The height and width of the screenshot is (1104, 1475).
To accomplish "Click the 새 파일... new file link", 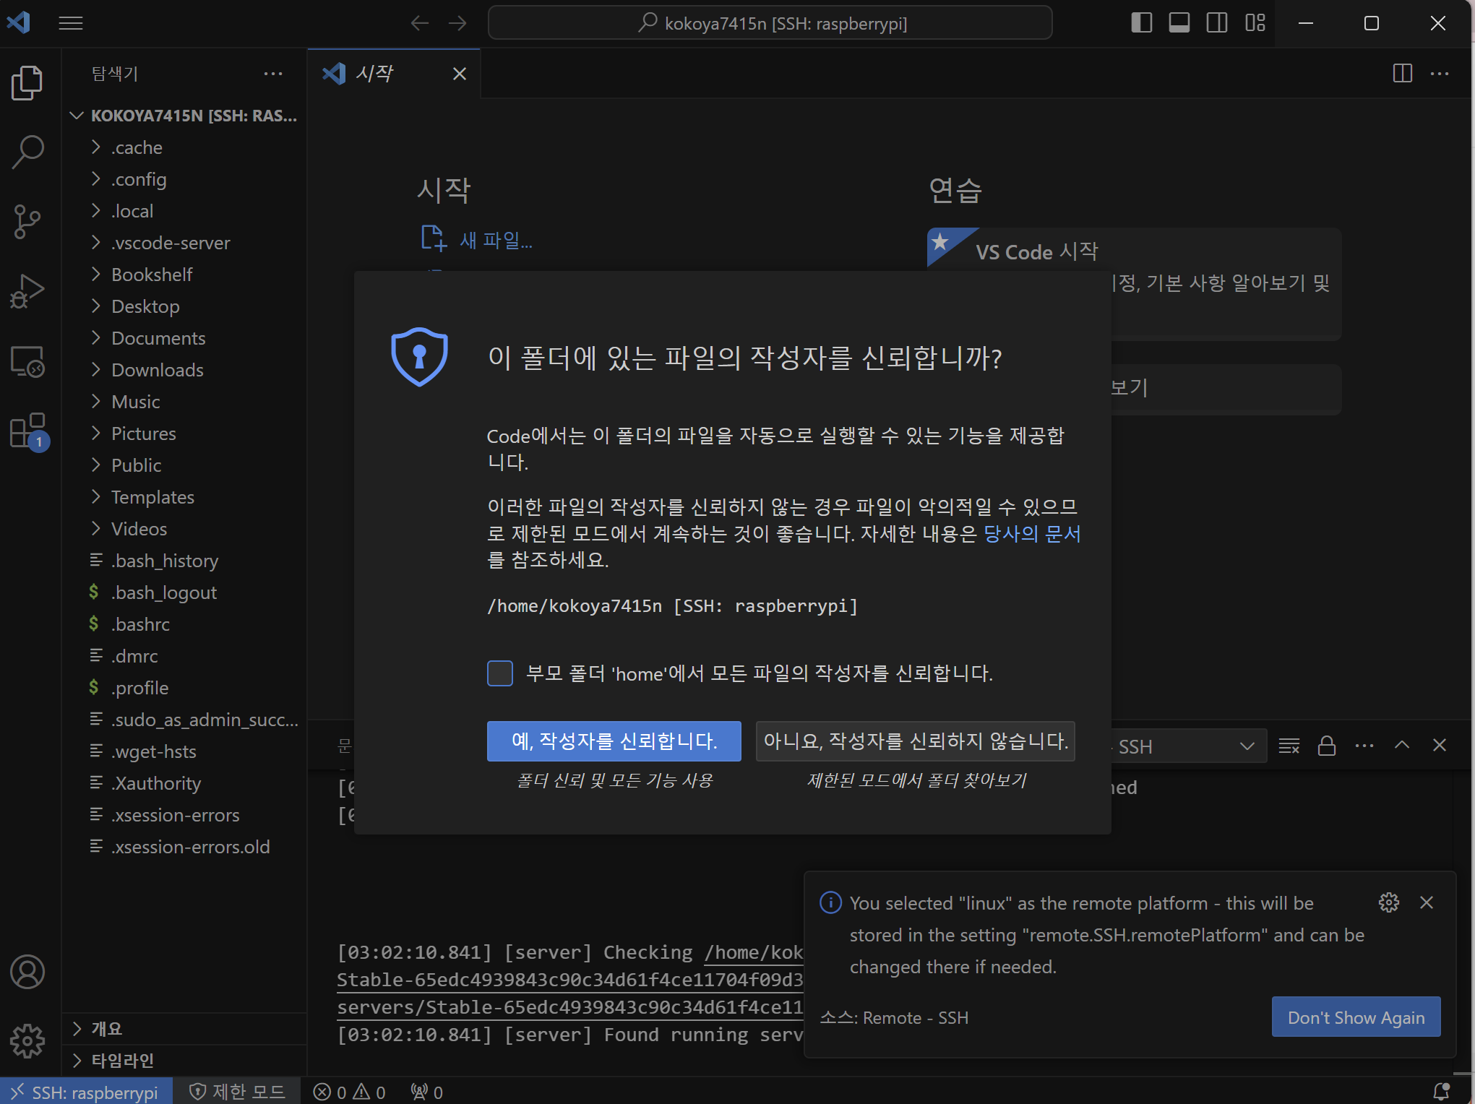I will coord(477,240).
